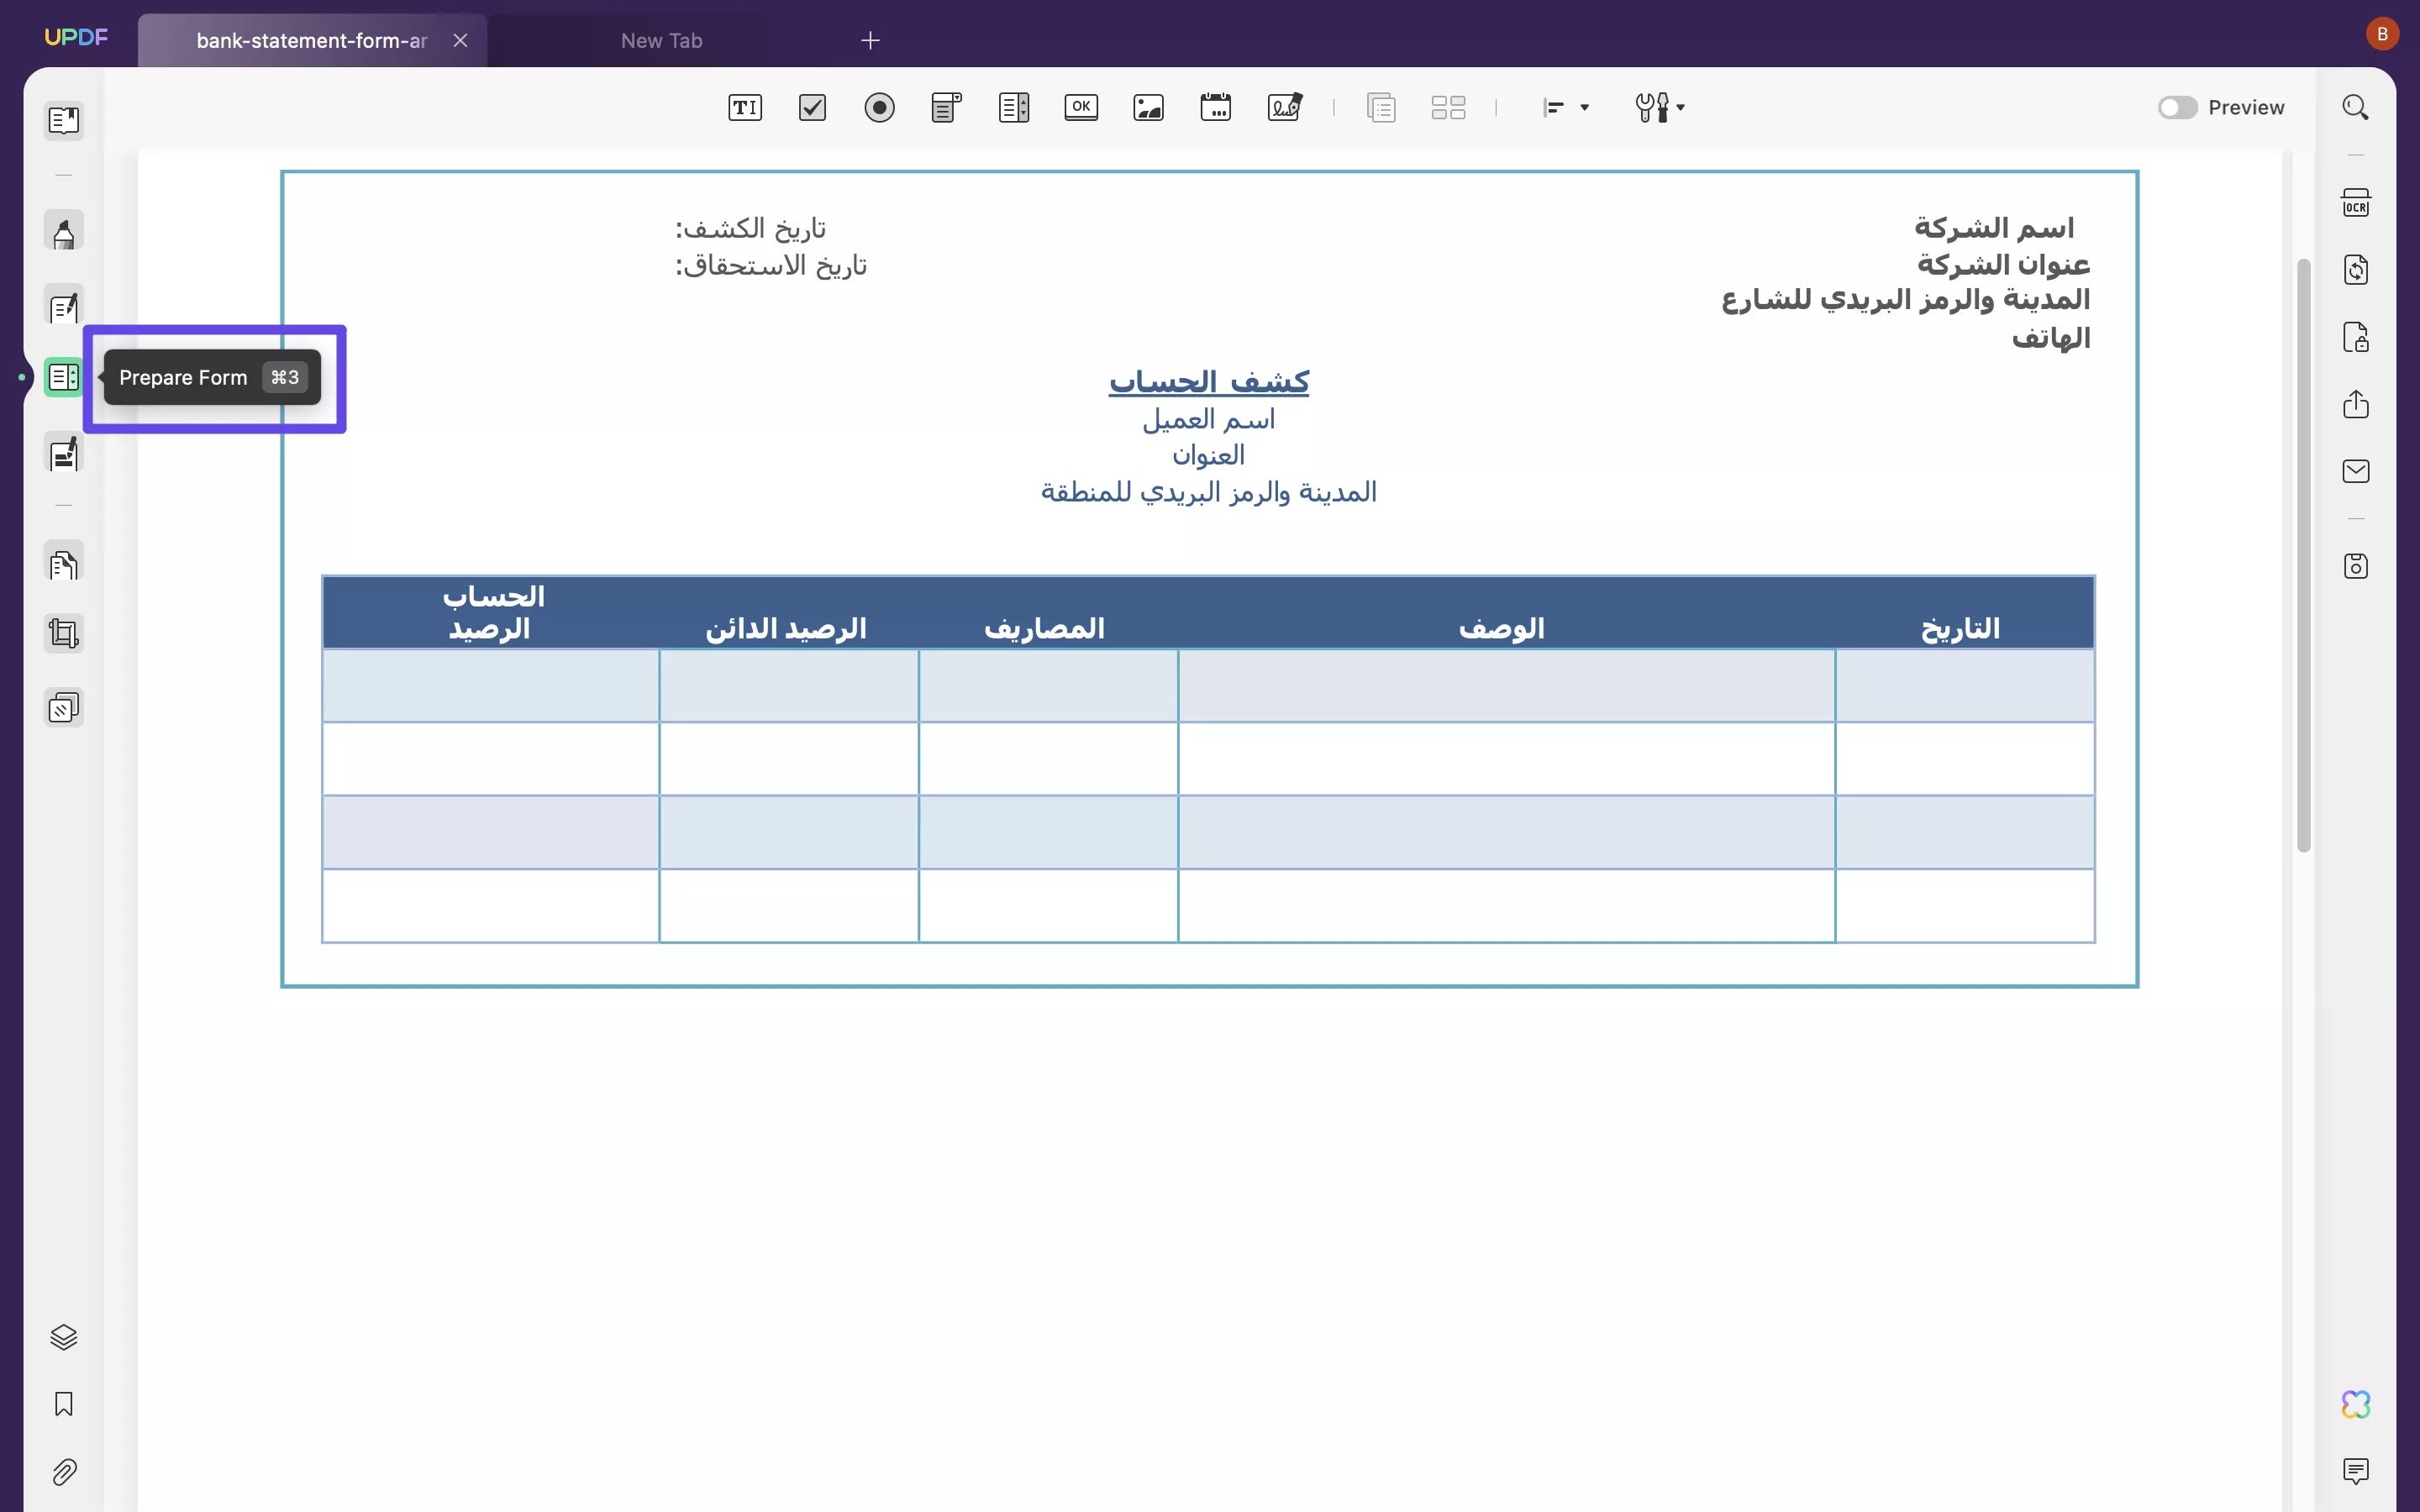Insert a digital signature field
2420x1512 pixels.
click(x=1283, y=107)
